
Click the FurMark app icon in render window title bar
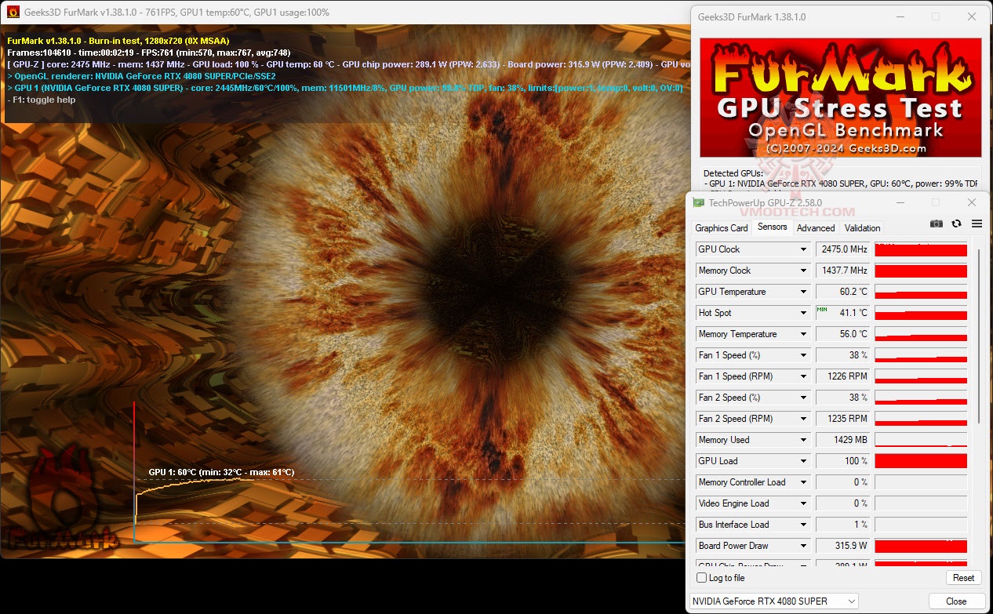coord(13,12)
